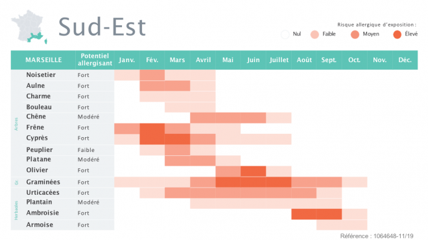
Task: Click Frêne's dark February cell
Action: [152, 129]
